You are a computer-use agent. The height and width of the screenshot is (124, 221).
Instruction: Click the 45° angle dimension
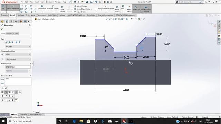(x=106, y=47)
